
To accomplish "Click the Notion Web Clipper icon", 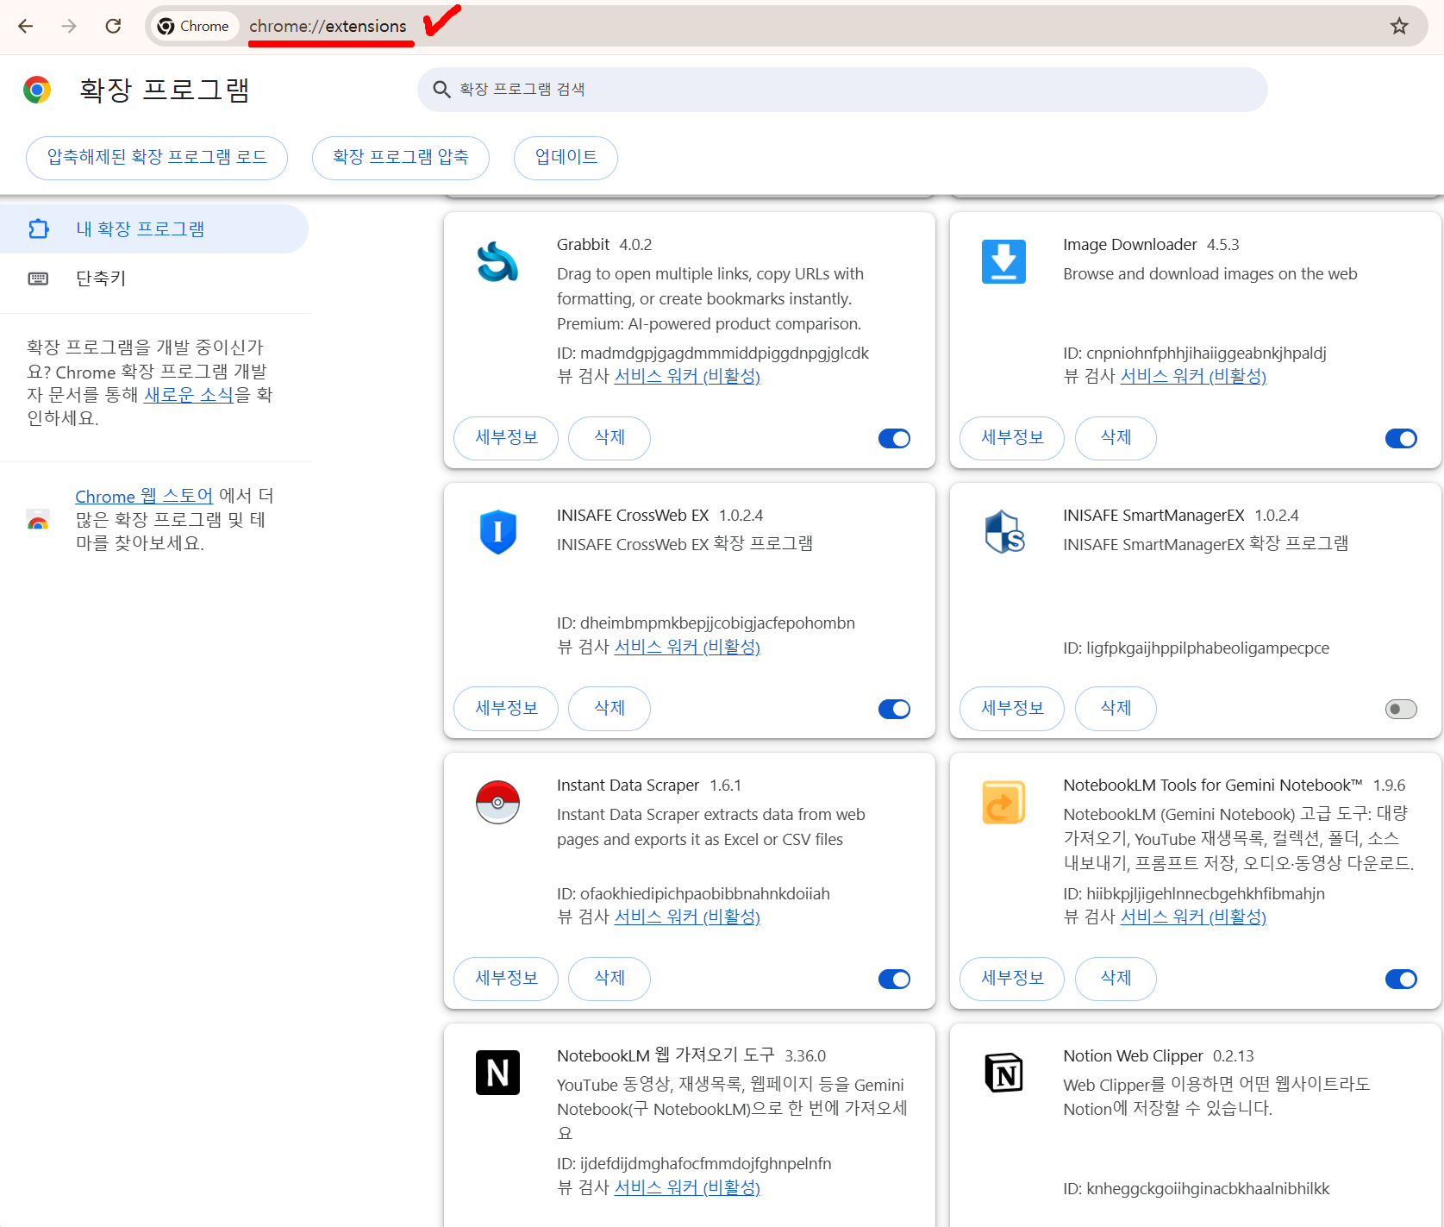I will click(x=1004, y=1073).
